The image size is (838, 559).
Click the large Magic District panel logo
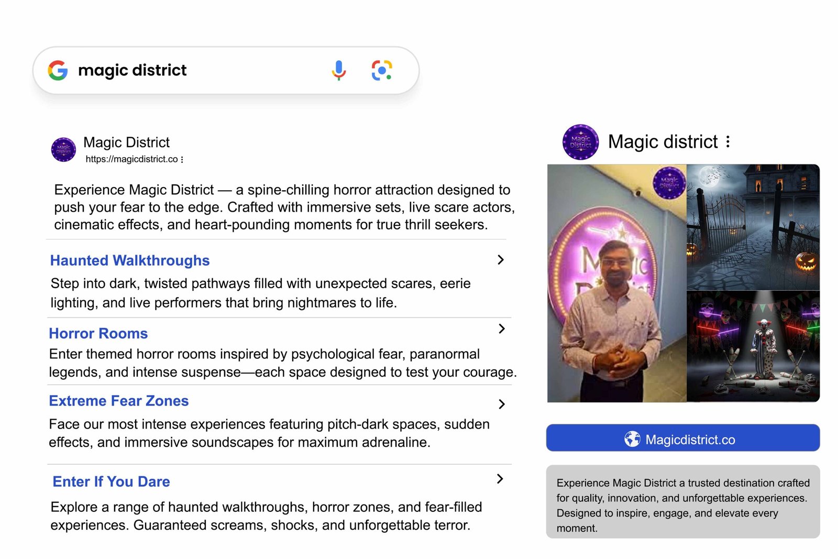[580, 142]
